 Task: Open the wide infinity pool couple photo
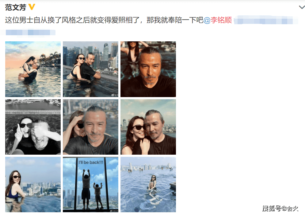[148, 184]
